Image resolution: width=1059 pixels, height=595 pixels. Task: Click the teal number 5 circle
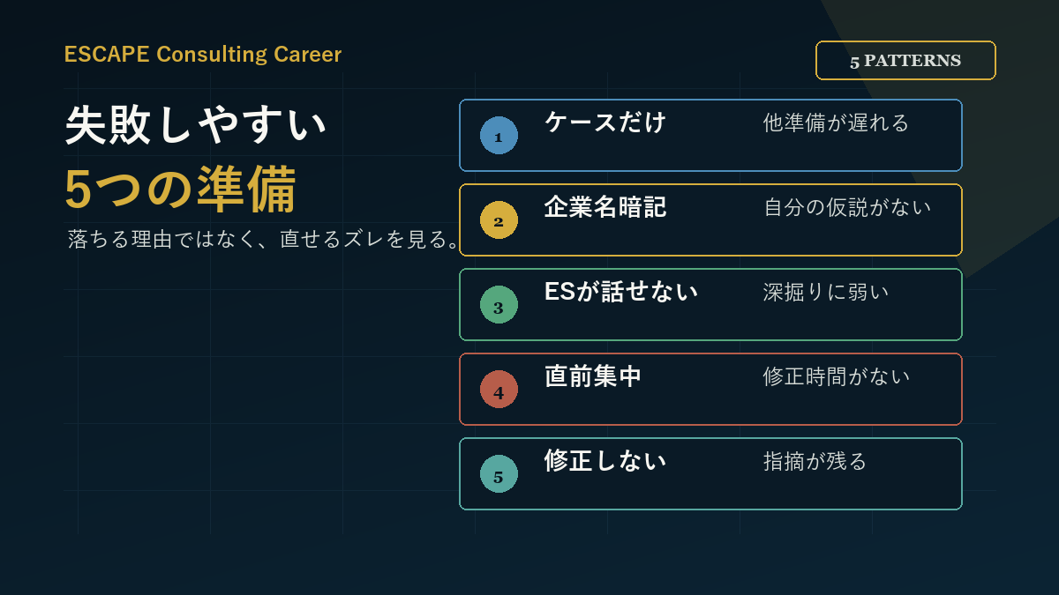pos(499,474)
